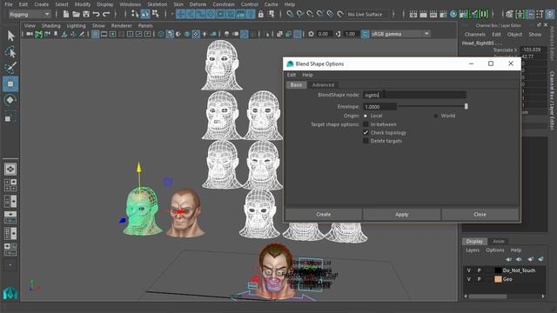The width and height of the screenshot is (557, 313).
Task: Click the Redo arrow icon
Action: 106,14
